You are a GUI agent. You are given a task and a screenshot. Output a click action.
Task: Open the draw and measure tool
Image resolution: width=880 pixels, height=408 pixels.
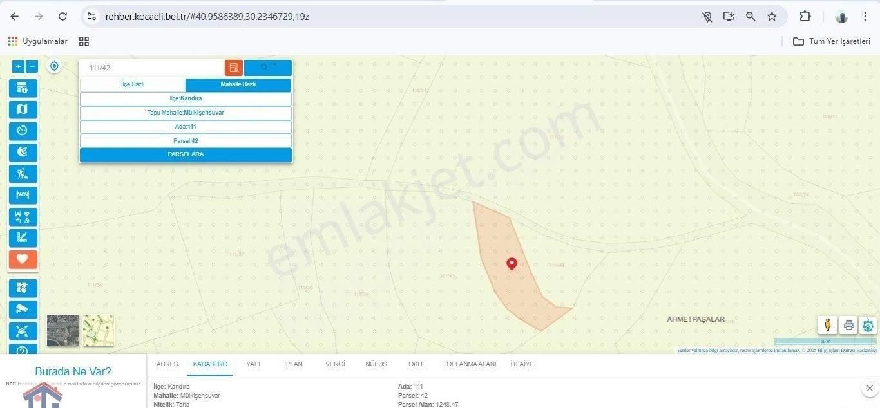click(23, 238)
